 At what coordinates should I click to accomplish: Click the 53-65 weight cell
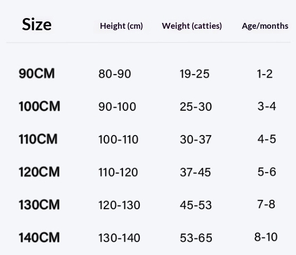pos(196,238)
